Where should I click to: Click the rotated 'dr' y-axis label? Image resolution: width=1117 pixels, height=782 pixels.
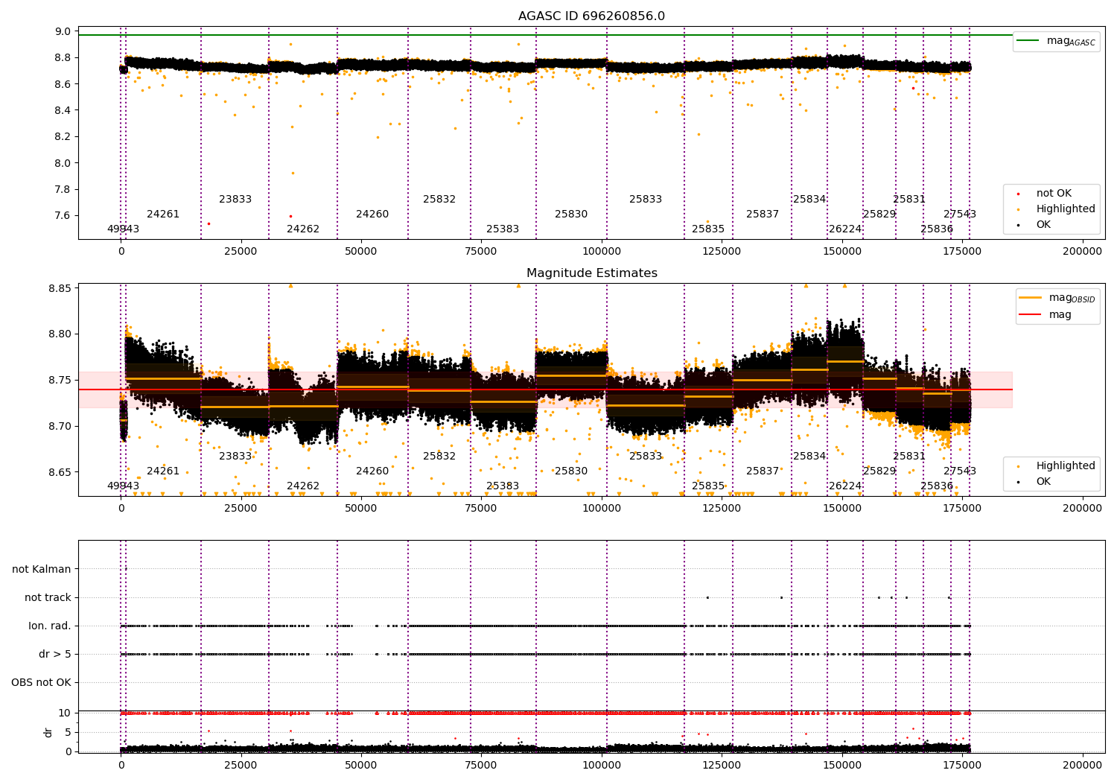(48, 732)
